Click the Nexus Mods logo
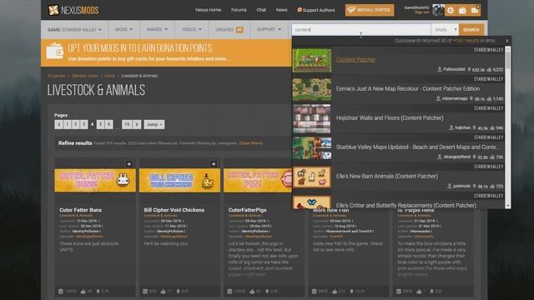Viewport: 534px width, 300px height. click(x=73, y=10)
